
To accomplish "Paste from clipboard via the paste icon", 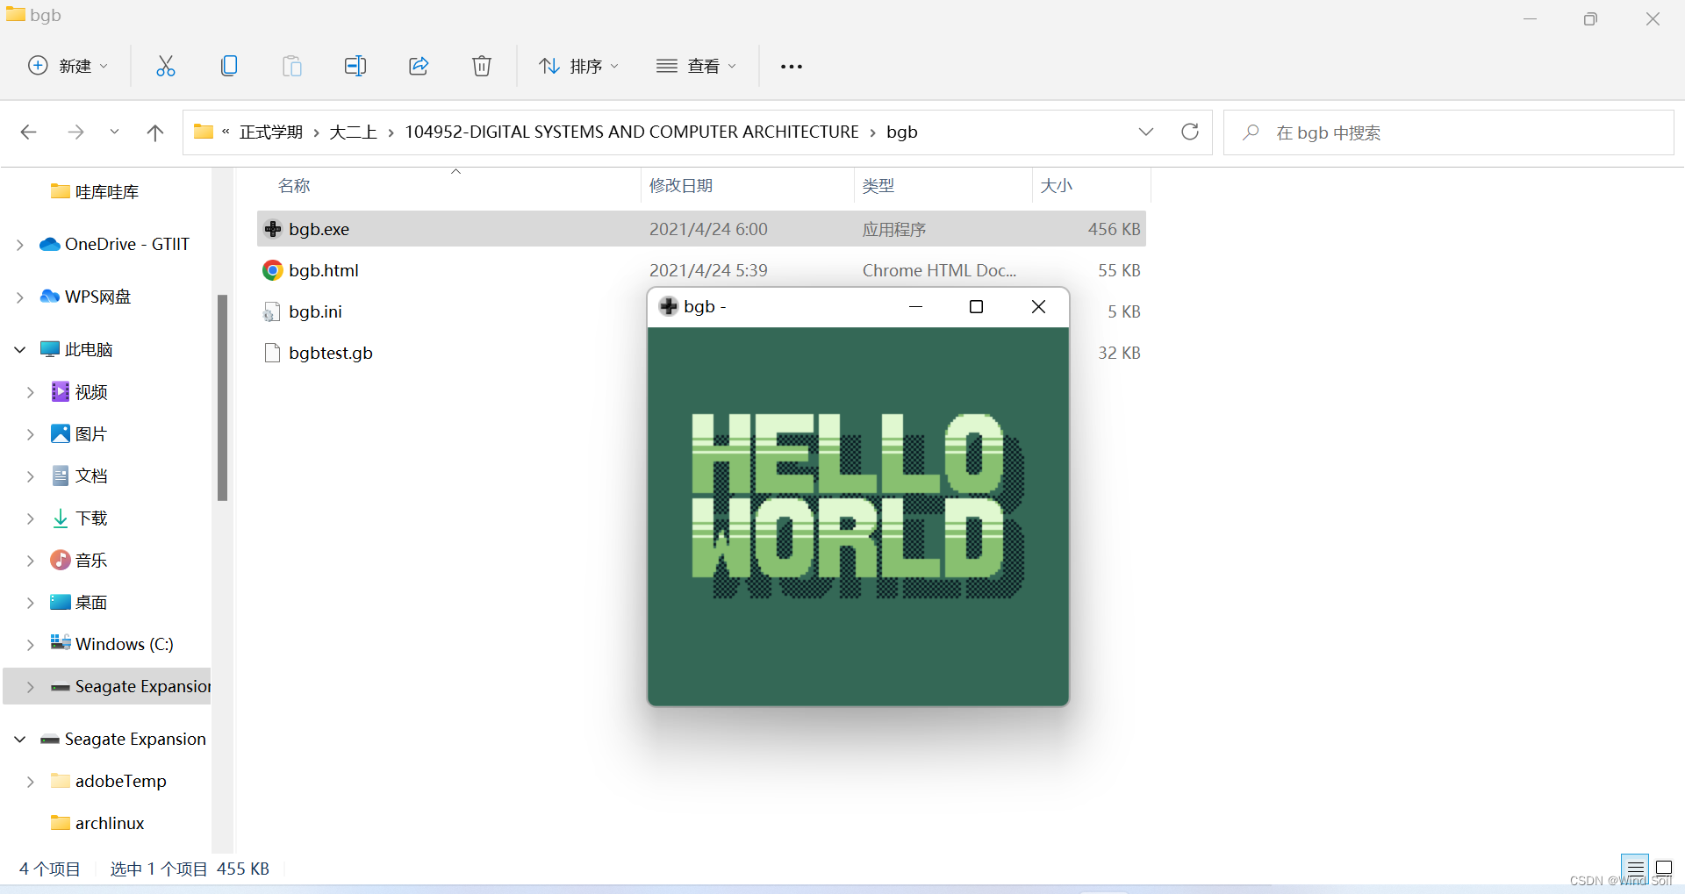I will click(x=292, y=66).
